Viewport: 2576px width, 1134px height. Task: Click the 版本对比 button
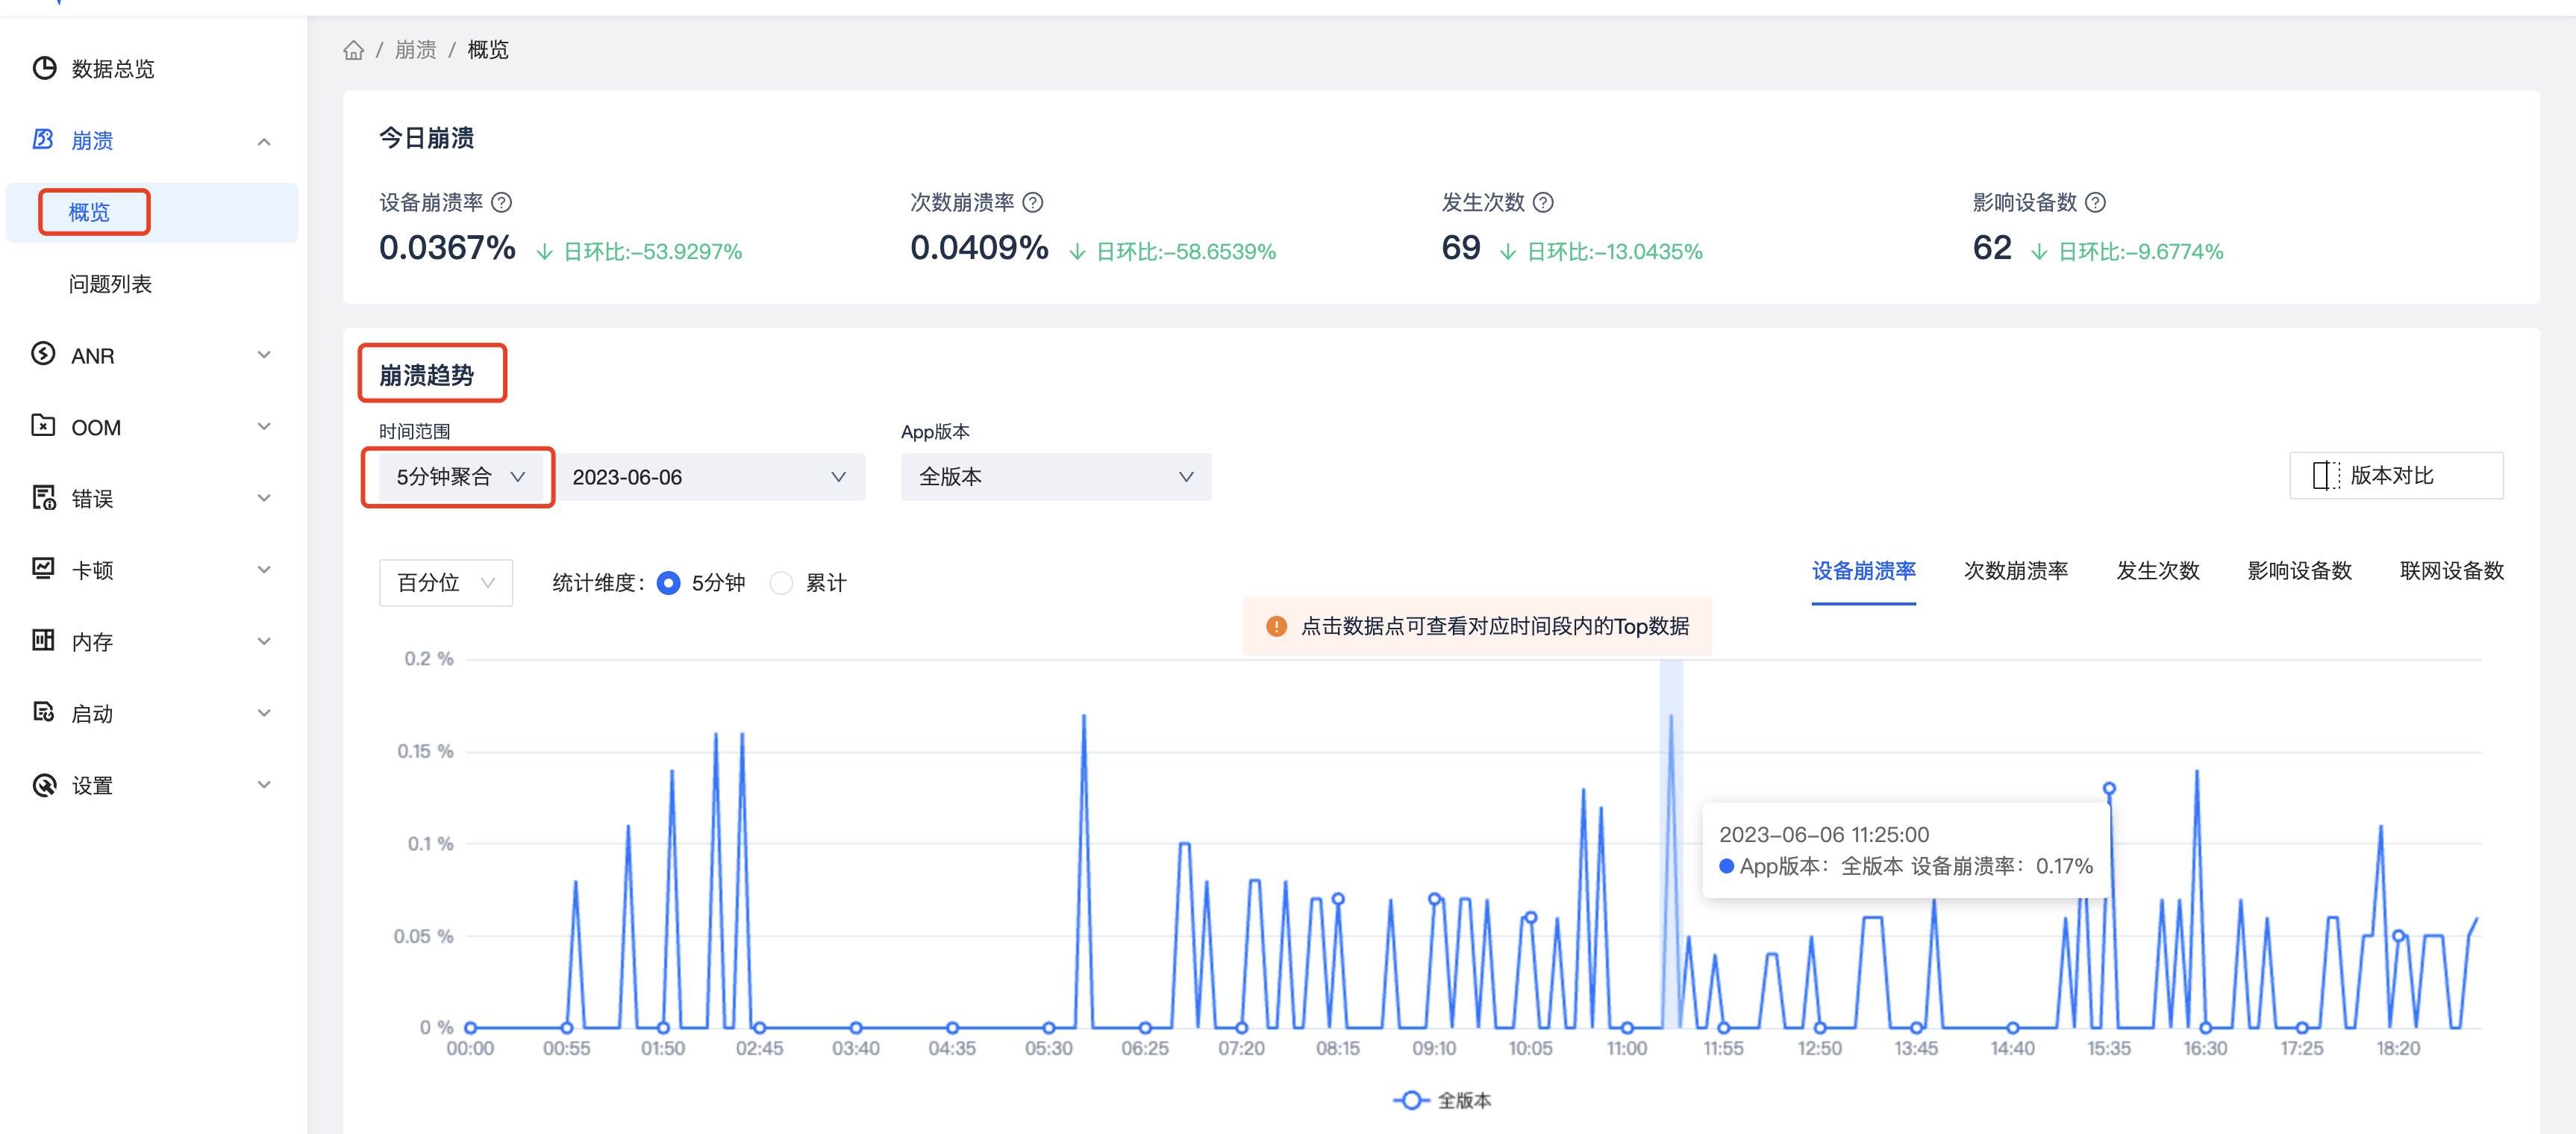pyautogui.click(x=2396, y=476)
